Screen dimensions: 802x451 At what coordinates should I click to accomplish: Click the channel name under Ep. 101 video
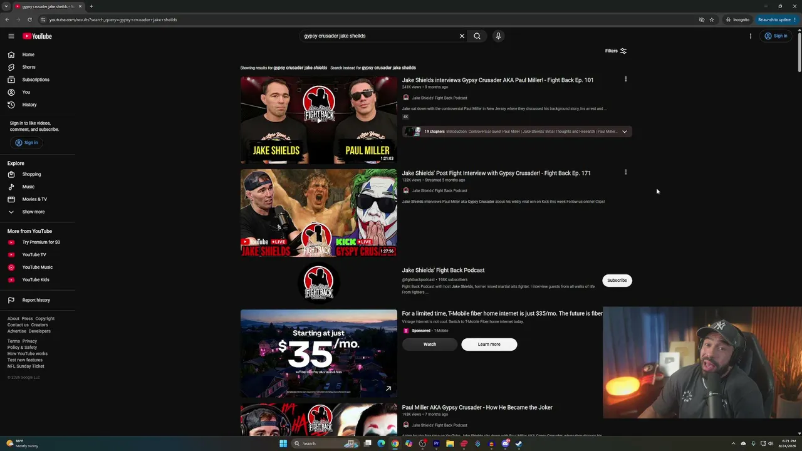[440, 98]
